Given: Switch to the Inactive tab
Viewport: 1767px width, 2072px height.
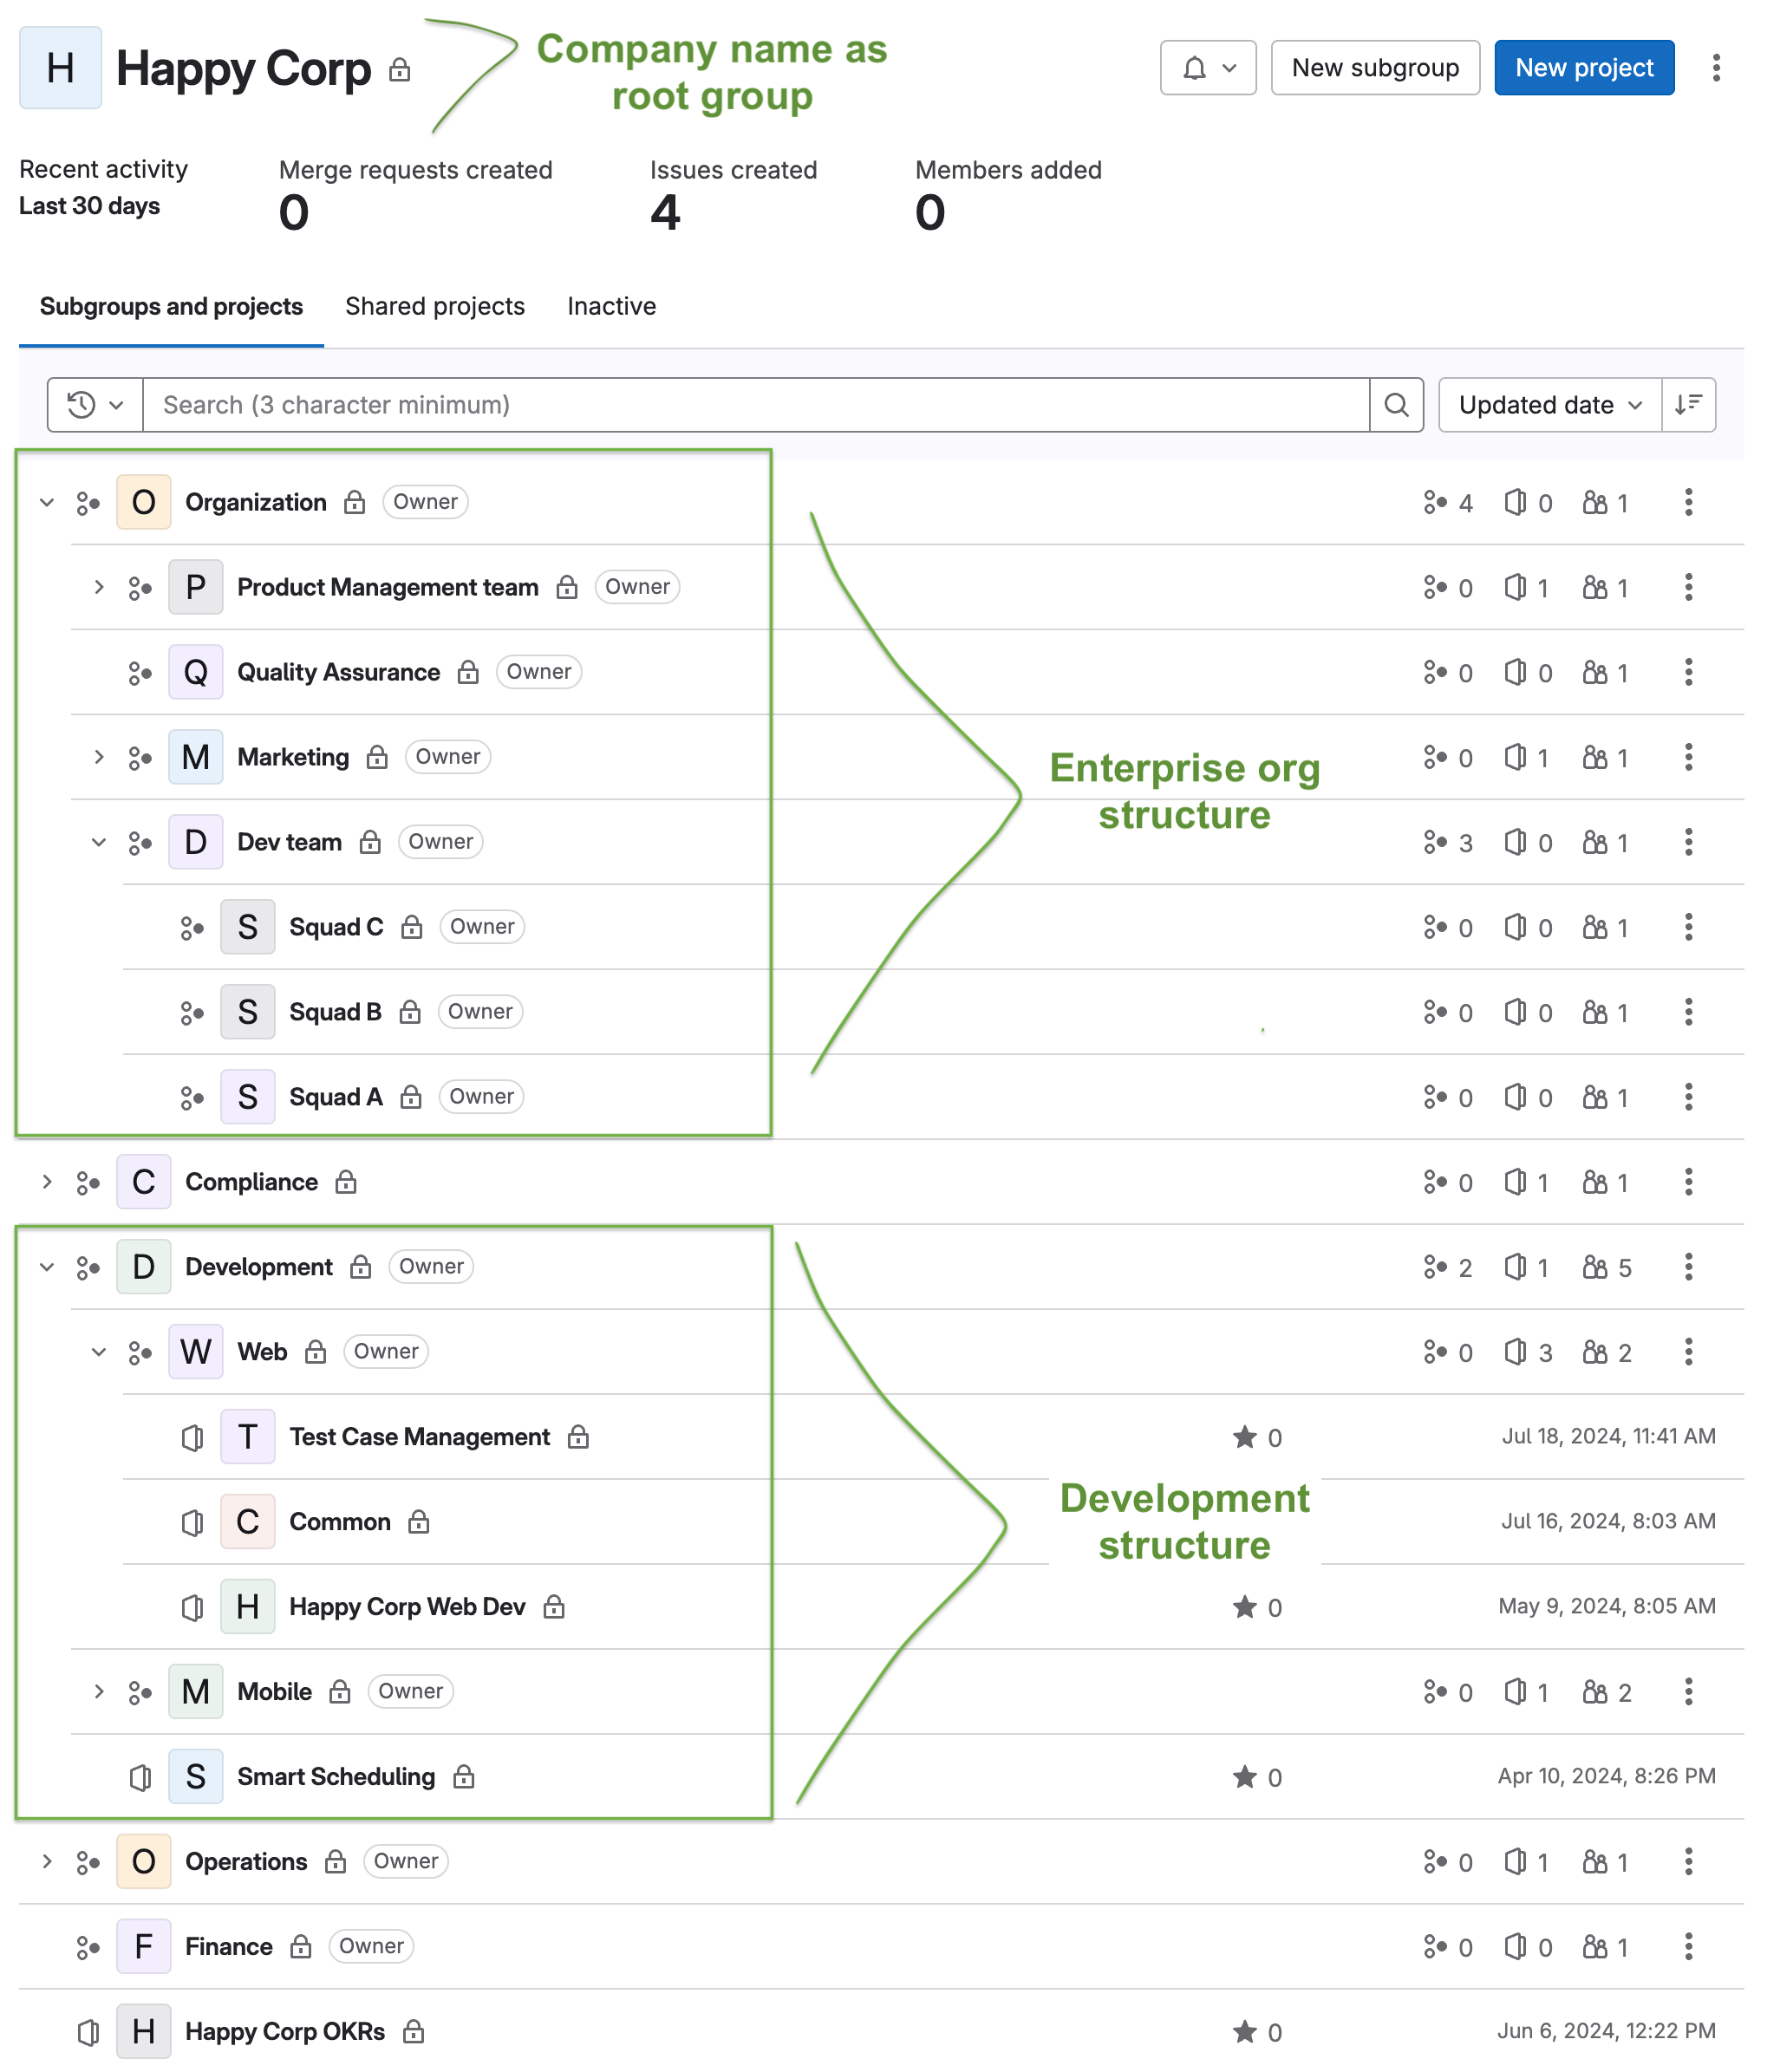Looking at the screenshot, I should [612, 306].
